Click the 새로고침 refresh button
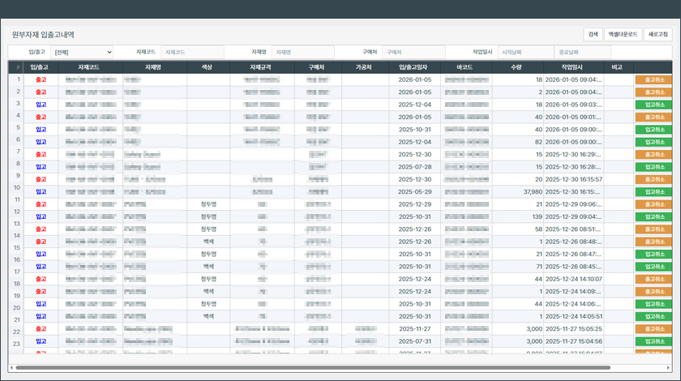The width and height of the screenshot is (681, 381). click(657, 35)
